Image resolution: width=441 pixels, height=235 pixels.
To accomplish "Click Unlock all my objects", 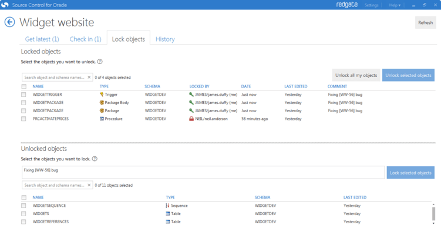I will click(356, 75).
